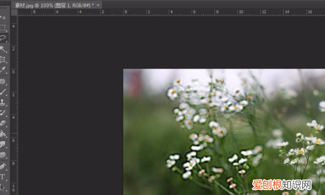
Task: Select the Brush tool
Action: (3, 92)
